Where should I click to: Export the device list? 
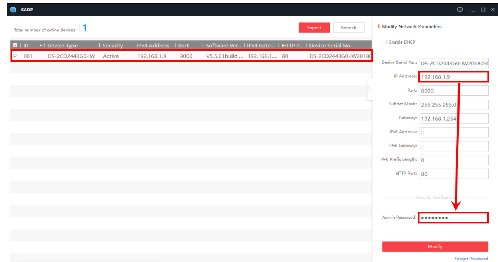click(x=314, y=28)
